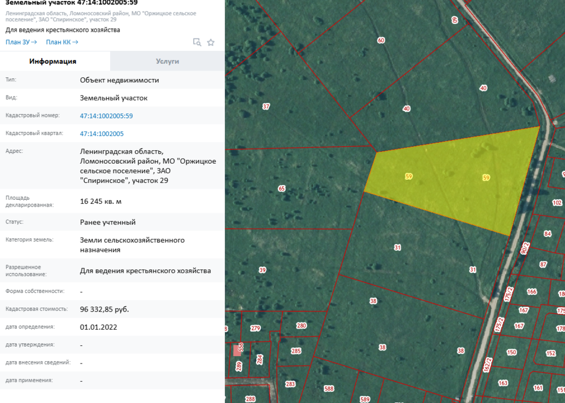Open the План ЗУ link
The width and height of the screenshot is (565, 403).
point(21,42)
